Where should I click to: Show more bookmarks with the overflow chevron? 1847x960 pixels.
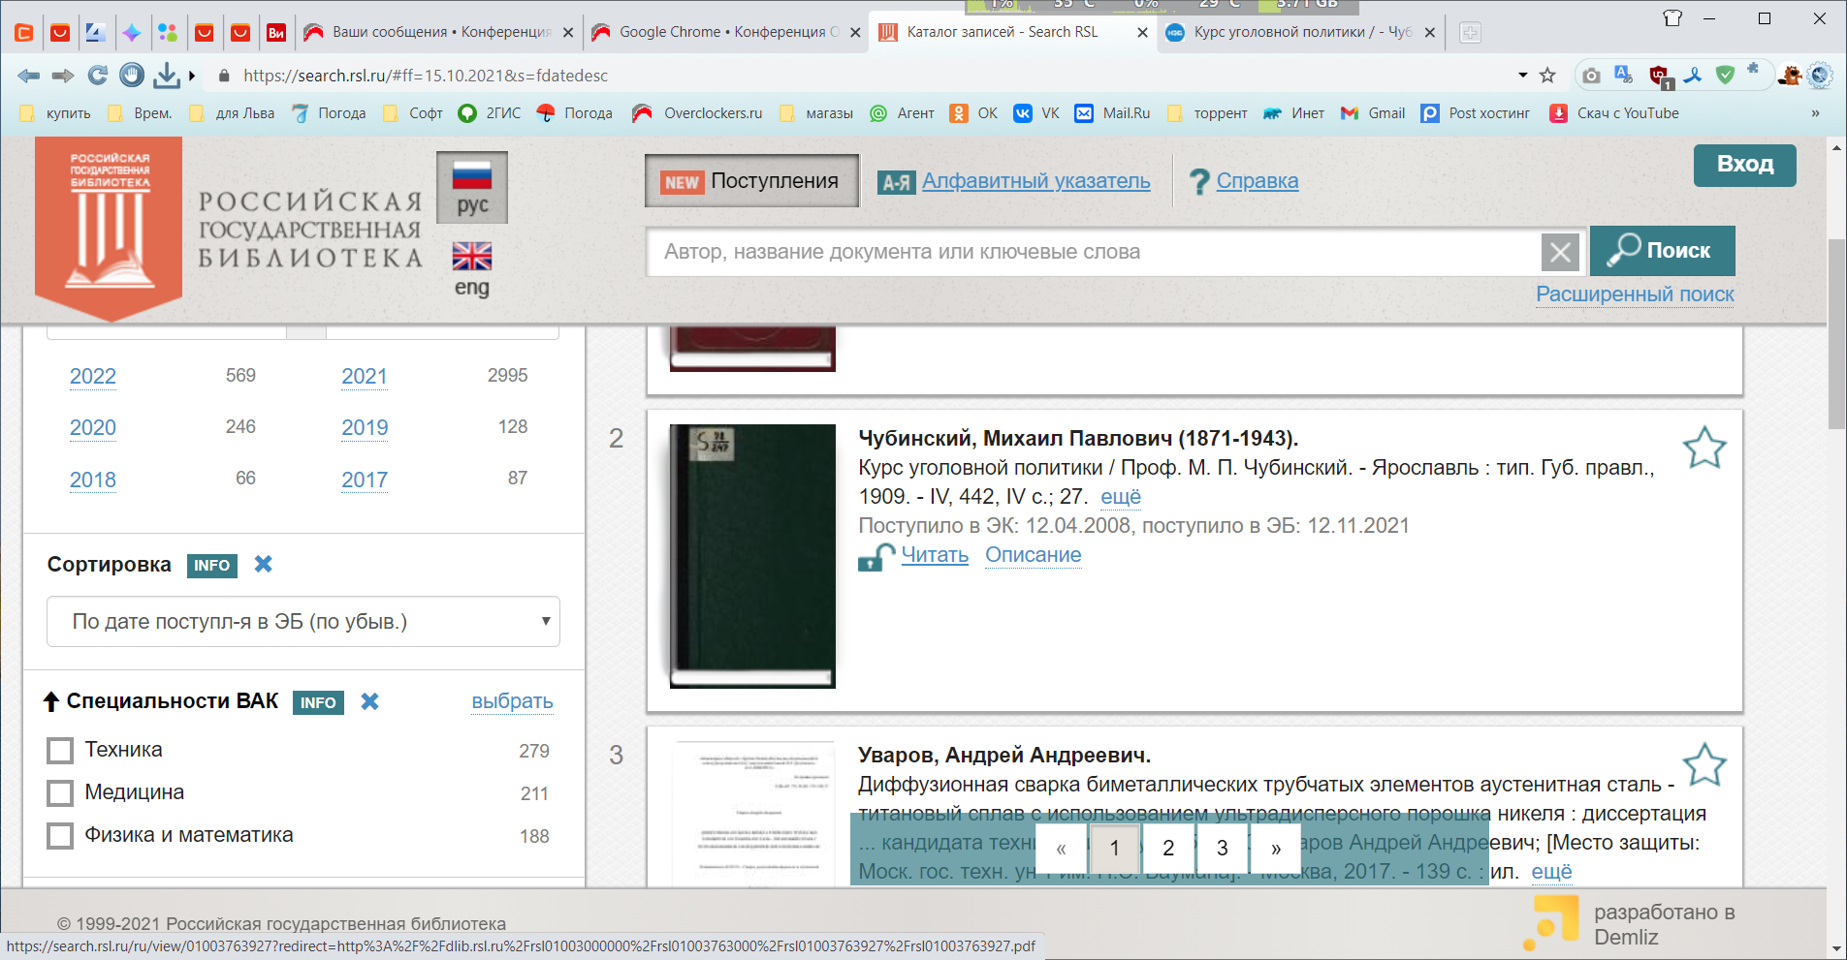tap(1815, 113)
